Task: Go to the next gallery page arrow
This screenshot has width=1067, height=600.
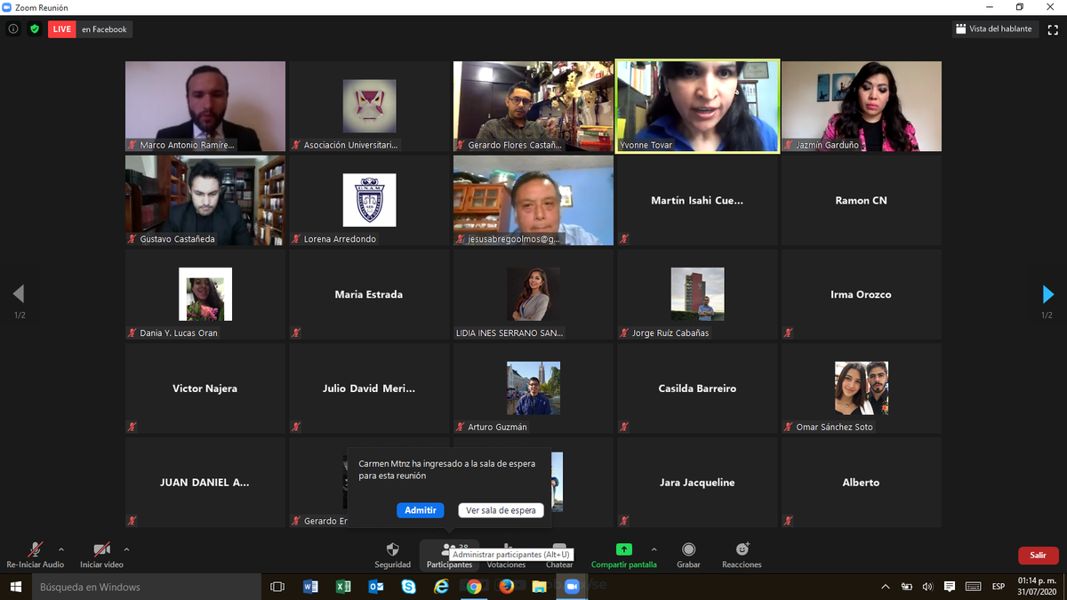Action: pyautogui.click(x=1047, y=294)
